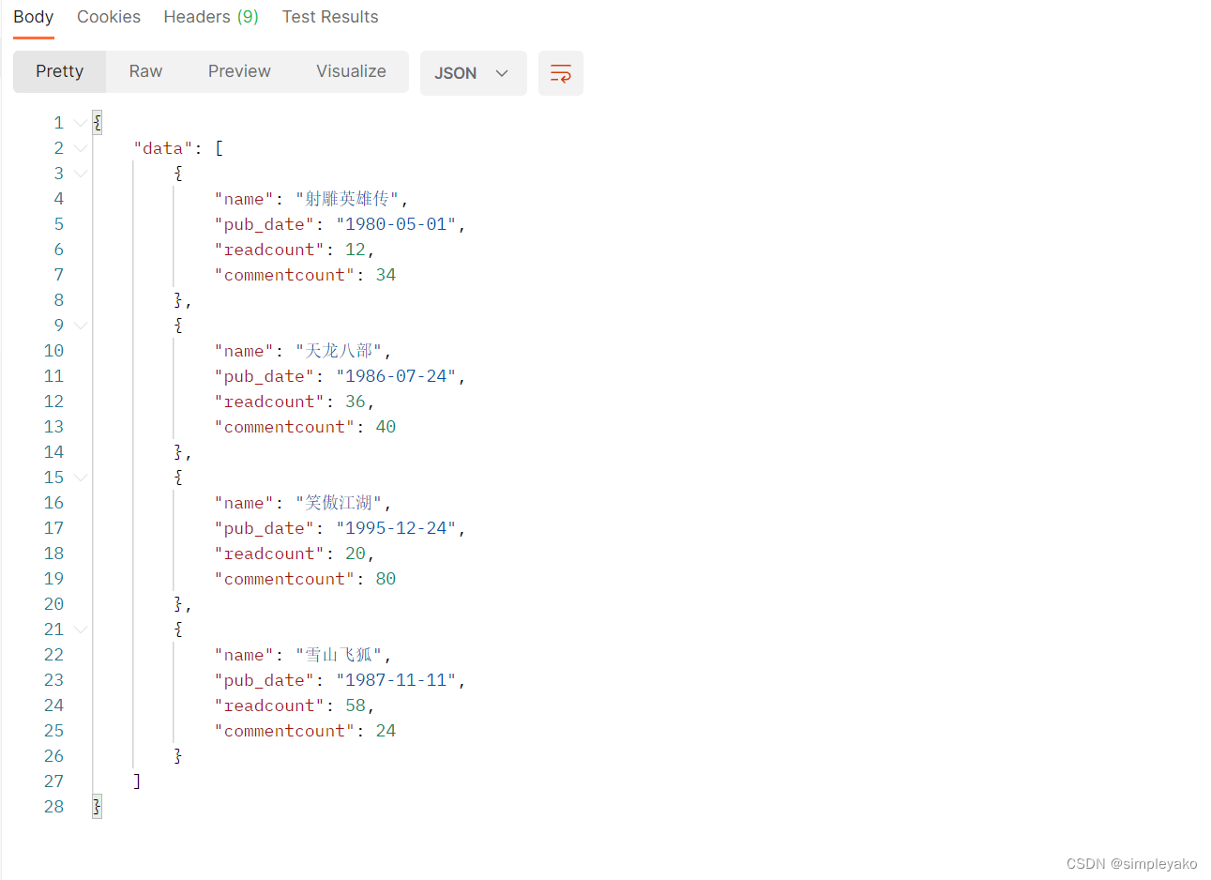This screenshot has height=880, width=1211.
Task: Select the Body tab
Action: pyautogui.click(x=33, y=16)
